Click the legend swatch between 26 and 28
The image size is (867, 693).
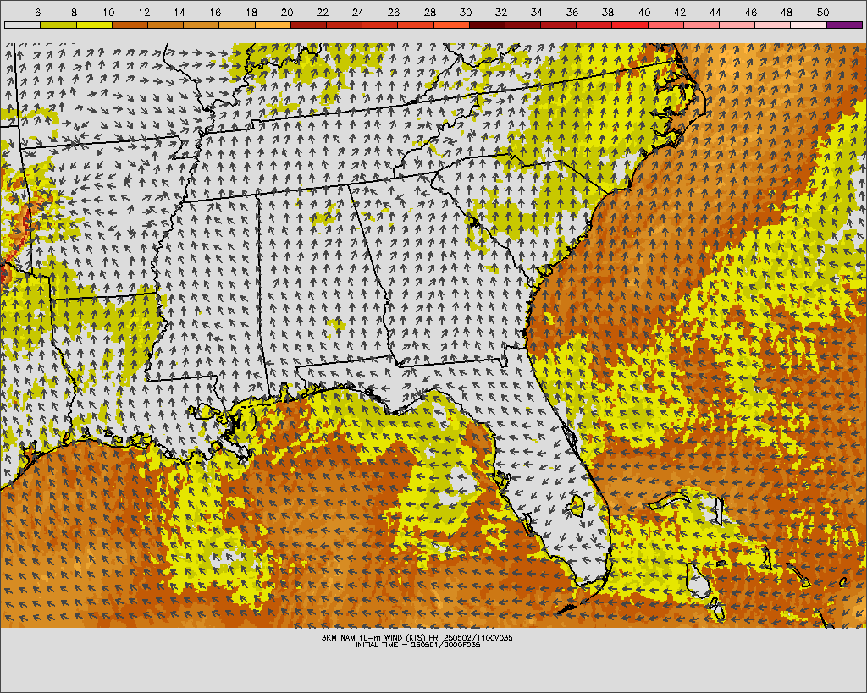click(x=416, y=25)
